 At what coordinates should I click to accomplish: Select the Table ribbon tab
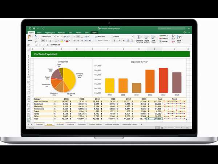94,32
